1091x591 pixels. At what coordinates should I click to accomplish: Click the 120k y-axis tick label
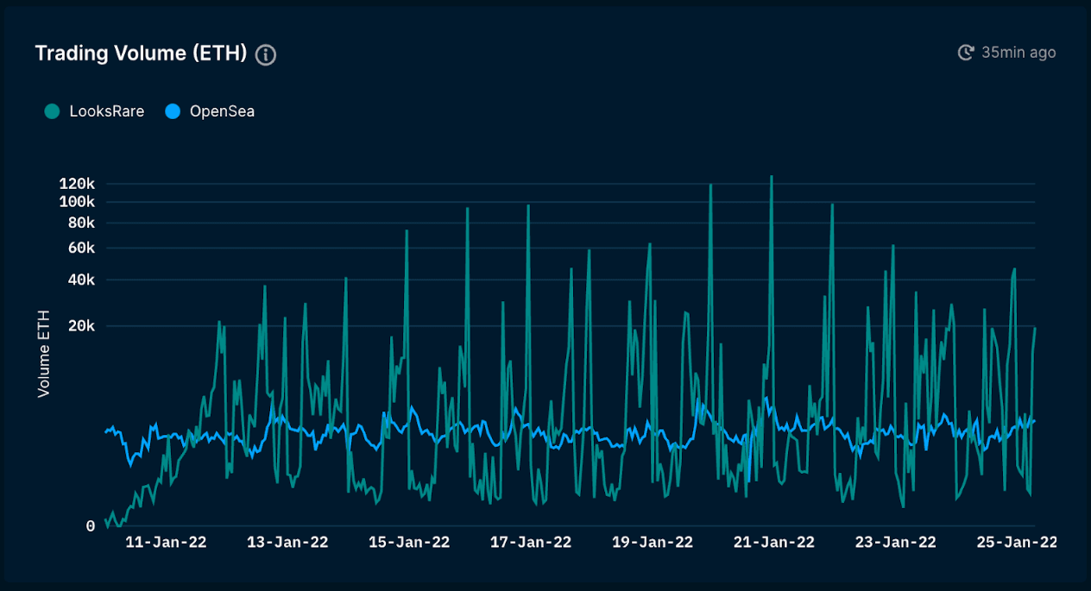tap(77, 184)
